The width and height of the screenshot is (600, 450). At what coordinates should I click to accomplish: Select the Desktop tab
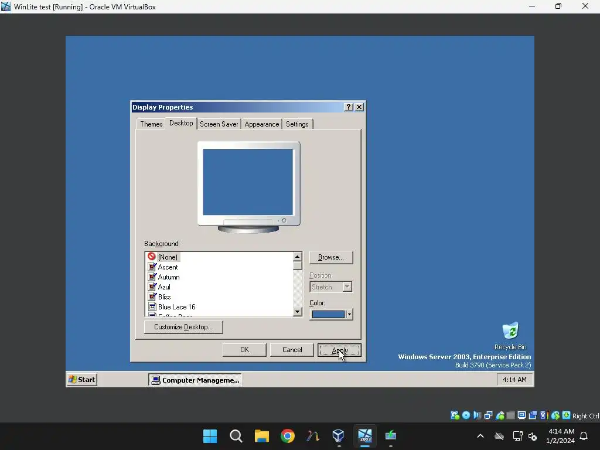[x=181, y=123]
